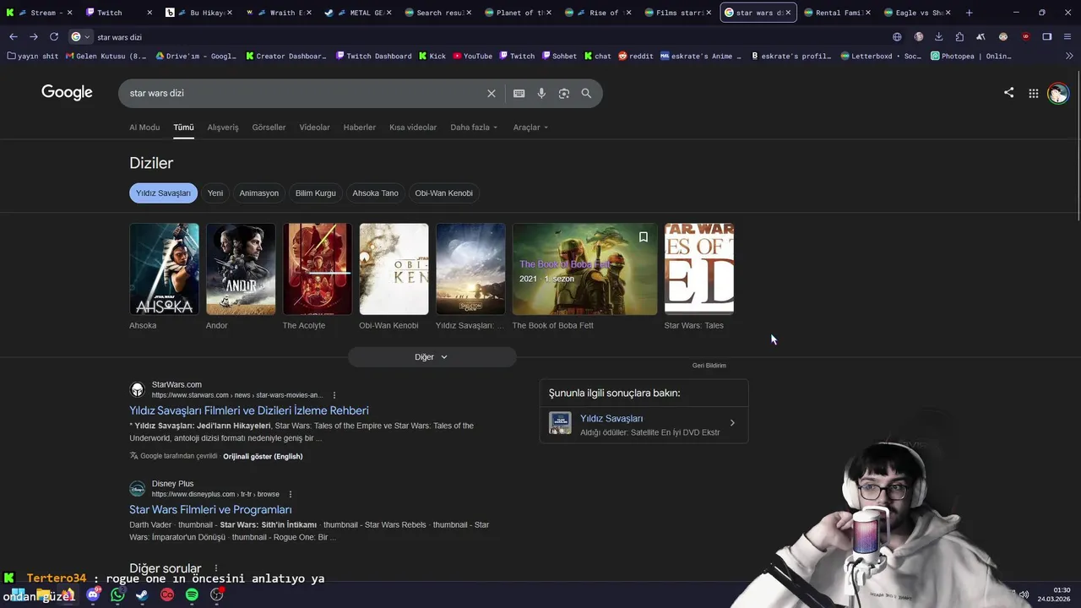Switch to the Görseller search tab
Viewport: 1081px width, 608px height.
pos(269,128)
